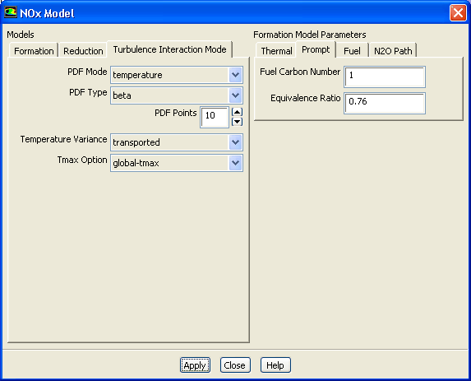Viewport: 471px width, 381px height.
Task: Click the Fuel Carbon Number field
Action: [385, 77]
